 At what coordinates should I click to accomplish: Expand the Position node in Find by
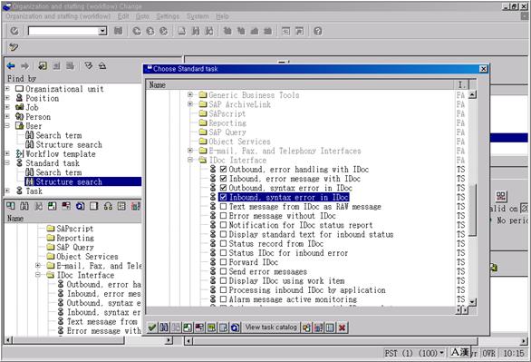click(7, 98)
